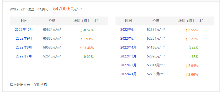Image resolution: width=220 pixels, height=92 pixels.
Task: Click the left table 时间 column header
Action: 24,21
